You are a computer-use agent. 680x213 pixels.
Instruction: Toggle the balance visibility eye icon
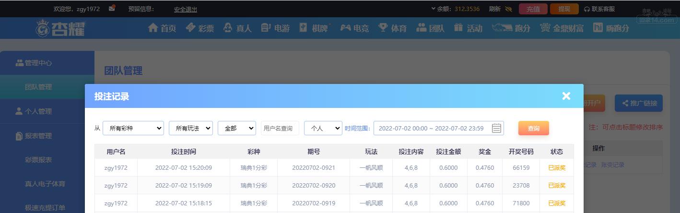click(509, 9)
